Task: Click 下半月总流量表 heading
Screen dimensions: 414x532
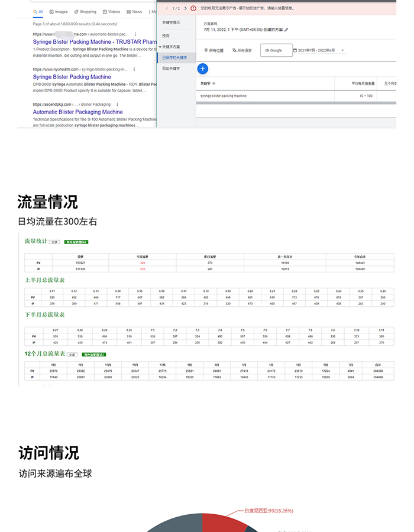Action: (44, 314)
